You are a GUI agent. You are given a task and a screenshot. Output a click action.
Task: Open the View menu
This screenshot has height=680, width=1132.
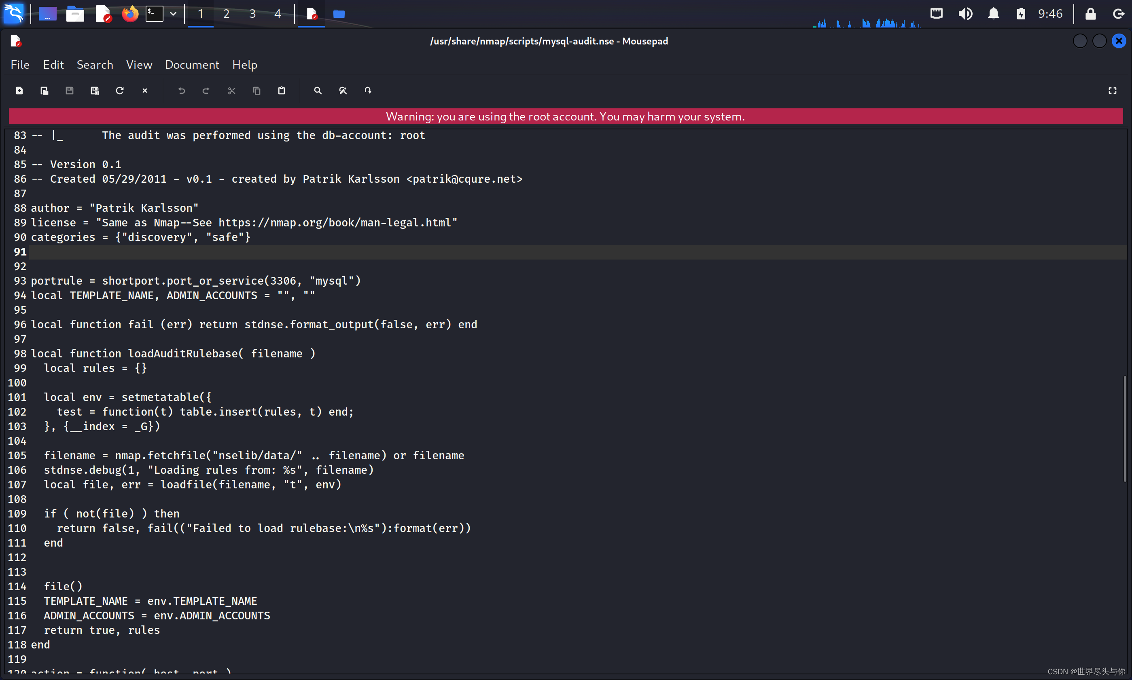139,65
